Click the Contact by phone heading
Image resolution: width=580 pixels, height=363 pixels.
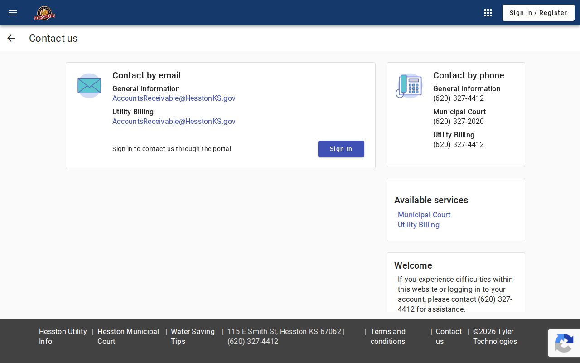pos(469,75)
